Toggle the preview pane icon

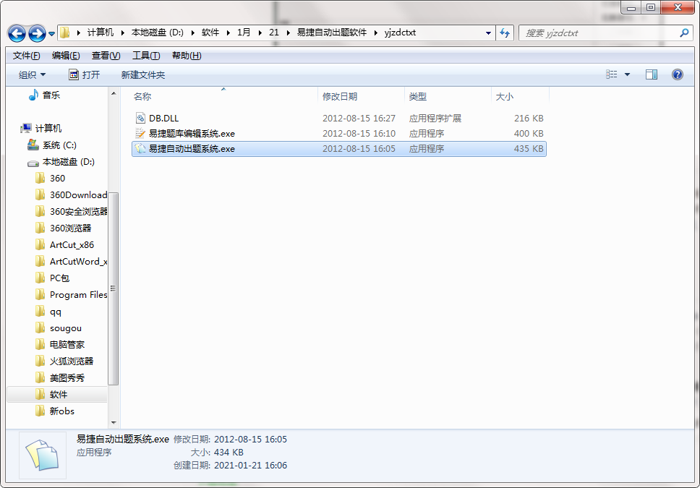[x=652, y=74]
